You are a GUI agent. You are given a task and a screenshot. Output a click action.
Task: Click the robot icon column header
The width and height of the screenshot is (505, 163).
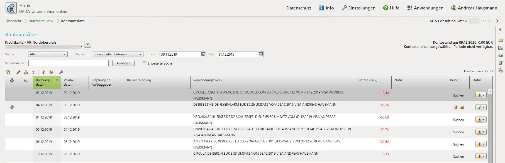tap(12, 81)
